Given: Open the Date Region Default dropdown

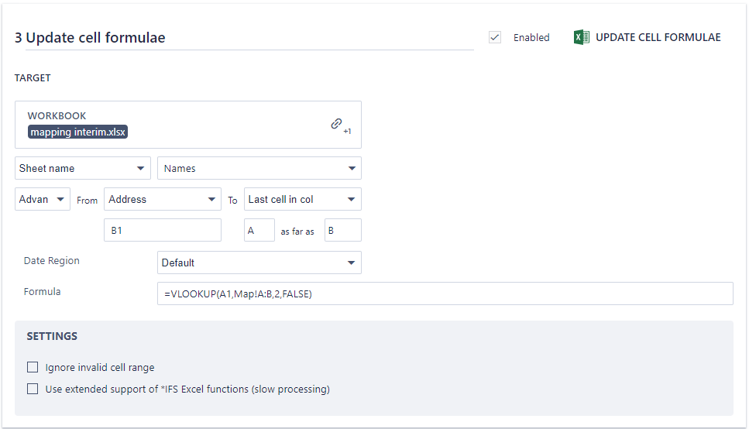Looking at the screenshot, I should coord(259,263).
